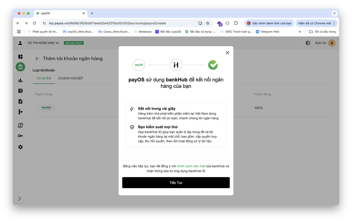Click the 100% activity value
The image size is (352, 222).
258,108
